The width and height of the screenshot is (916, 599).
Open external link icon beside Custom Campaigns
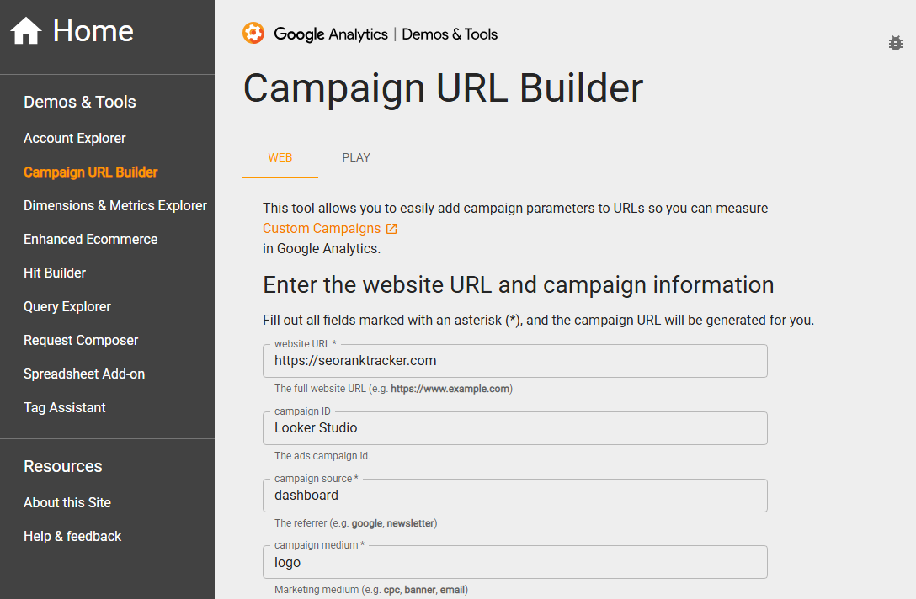click(390, 228)
